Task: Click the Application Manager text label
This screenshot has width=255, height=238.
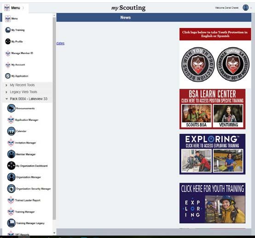Action: [27, 120]
